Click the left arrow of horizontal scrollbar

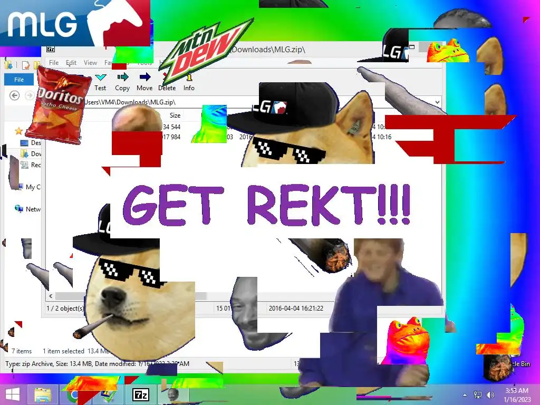tap(51, 296)
